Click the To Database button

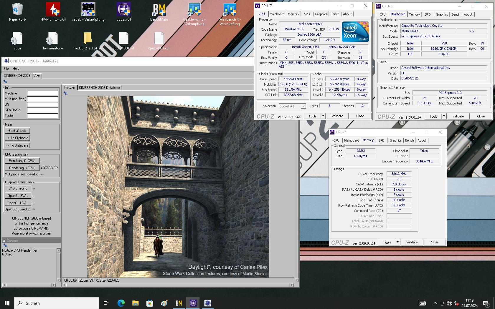click(x=17, y=145)
